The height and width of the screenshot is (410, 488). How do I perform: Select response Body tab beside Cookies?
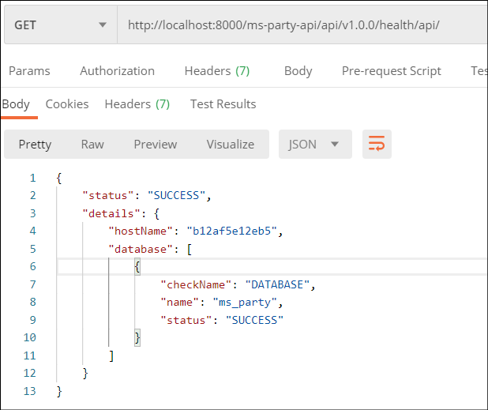[x=16, y=104]
